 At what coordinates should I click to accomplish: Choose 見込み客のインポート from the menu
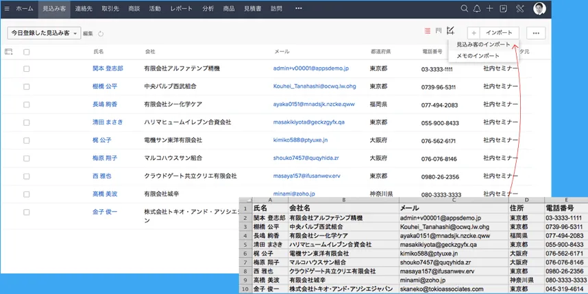click(482, 44)
